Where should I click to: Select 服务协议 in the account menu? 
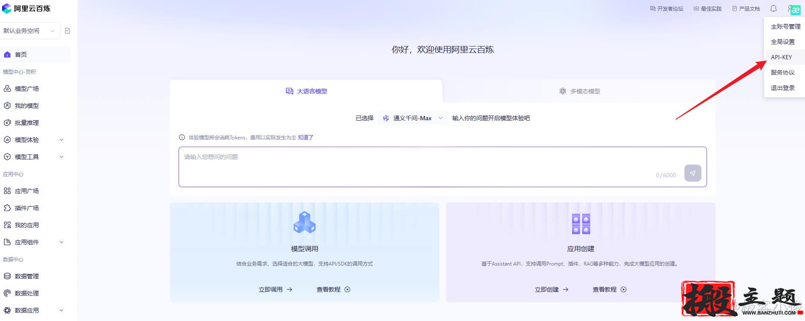click(x=785, y=72)
